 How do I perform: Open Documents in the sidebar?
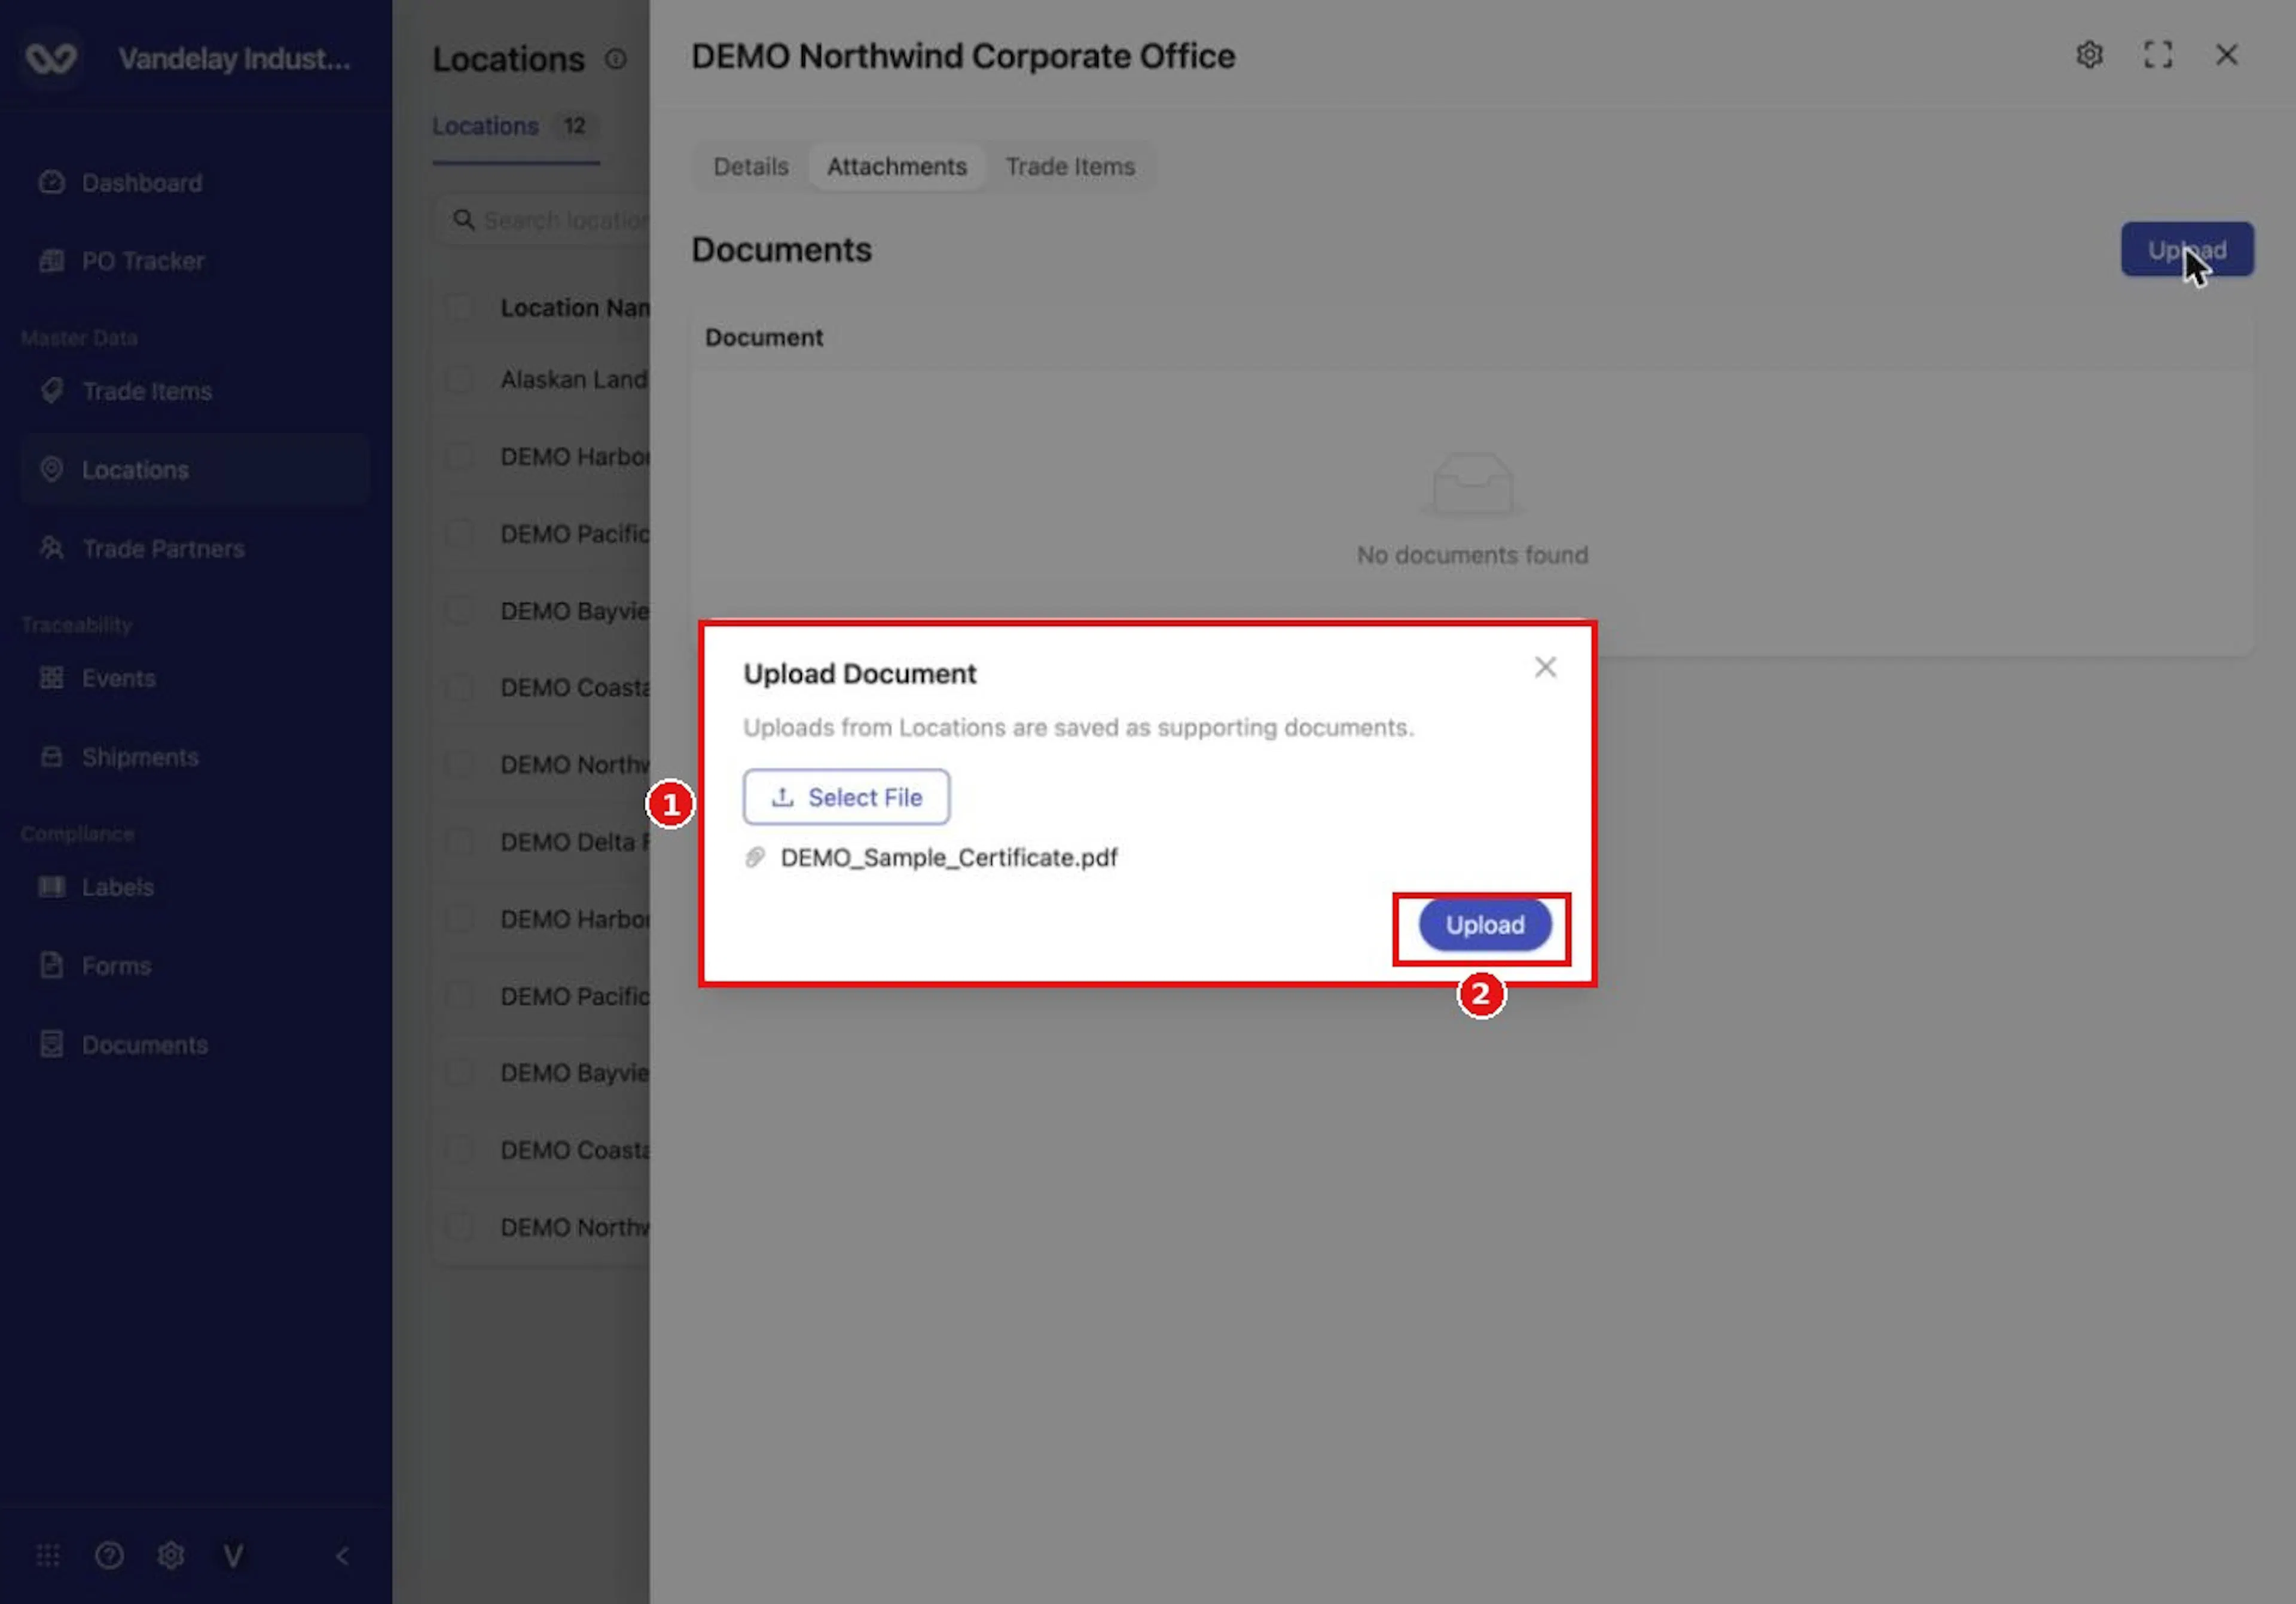(x=195, y=1045)
